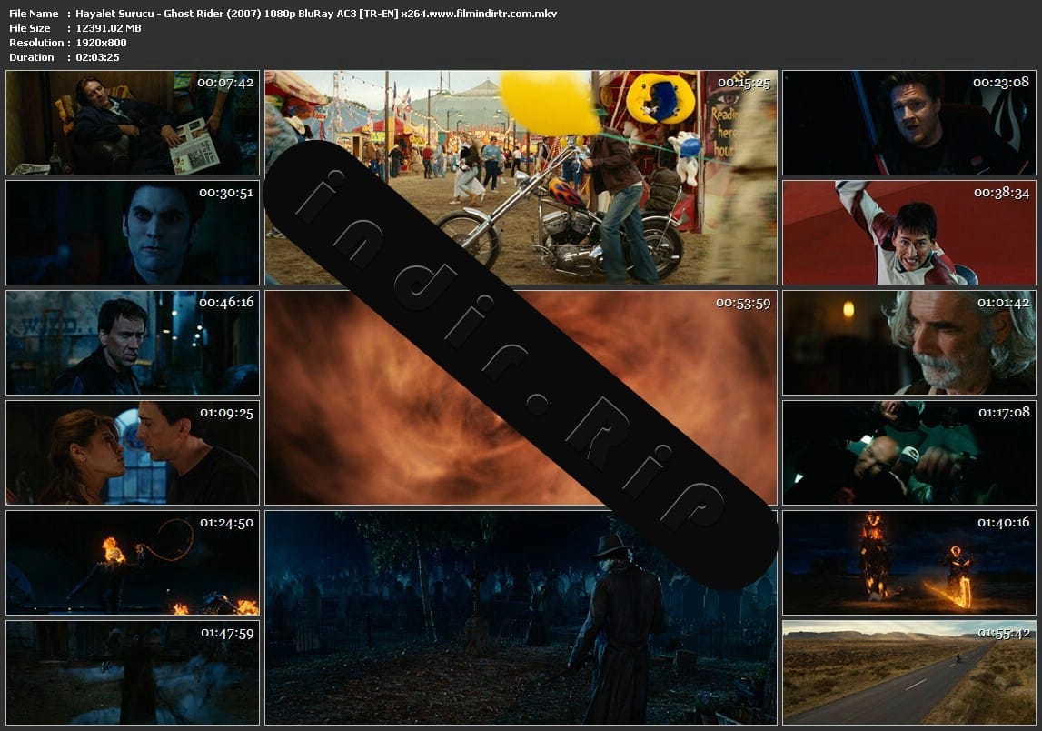Open the fiery cloud frame at 00:53:59
The height and width of the screenshot is (731, 1042).
(x=521, y=397)
